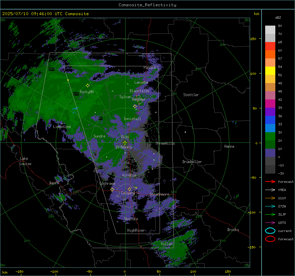
Task: Click the Composite_Reflectivity title
Action: (147, 5)
